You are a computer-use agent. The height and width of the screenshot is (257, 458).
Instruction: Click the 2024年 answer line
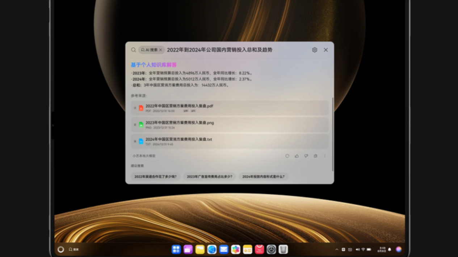tap(192, 79)
